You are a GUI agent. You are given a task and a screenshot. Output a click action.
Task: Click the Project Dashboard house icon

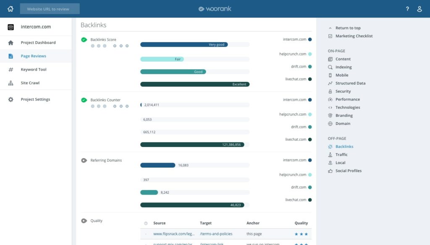(x=10, y=42)
